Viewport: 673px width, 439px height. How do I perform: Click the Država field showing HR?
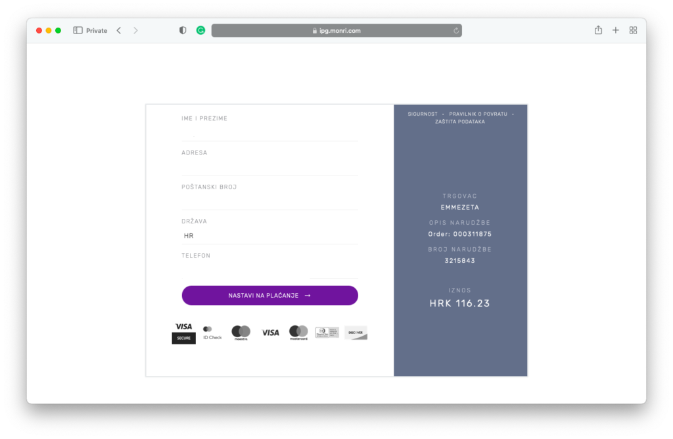[269, 236]
